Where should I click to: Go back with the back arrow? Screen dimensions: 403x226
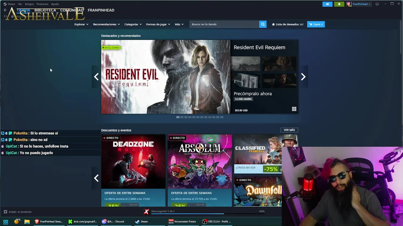5,10
